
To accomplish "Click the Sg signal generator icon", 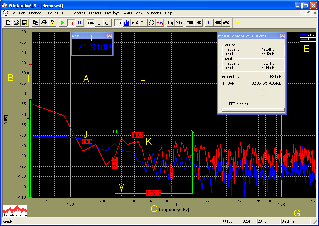I will 170,23.
